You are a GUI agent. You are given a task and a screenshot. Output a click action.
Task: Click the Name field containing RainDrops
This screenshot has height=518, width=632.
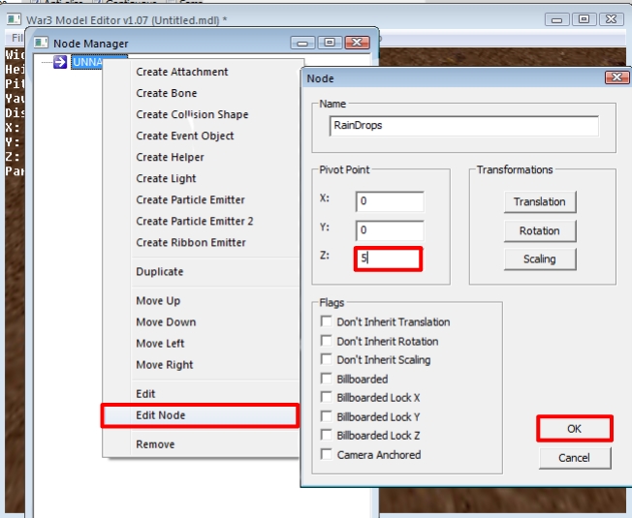(463, 126)
